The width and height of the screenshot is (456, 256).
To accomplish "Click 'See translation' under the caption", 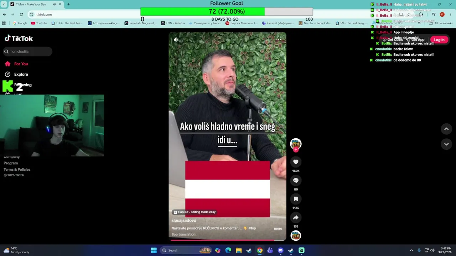I will pos(183,234).
